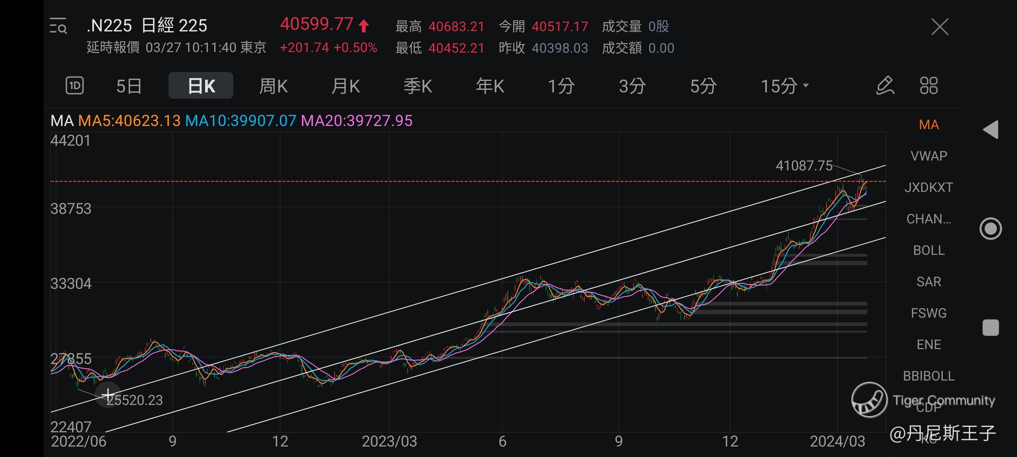Switch to 周K weekly candles tab
The width and height of the screenshot is (1017, 457).
[273, 86]
